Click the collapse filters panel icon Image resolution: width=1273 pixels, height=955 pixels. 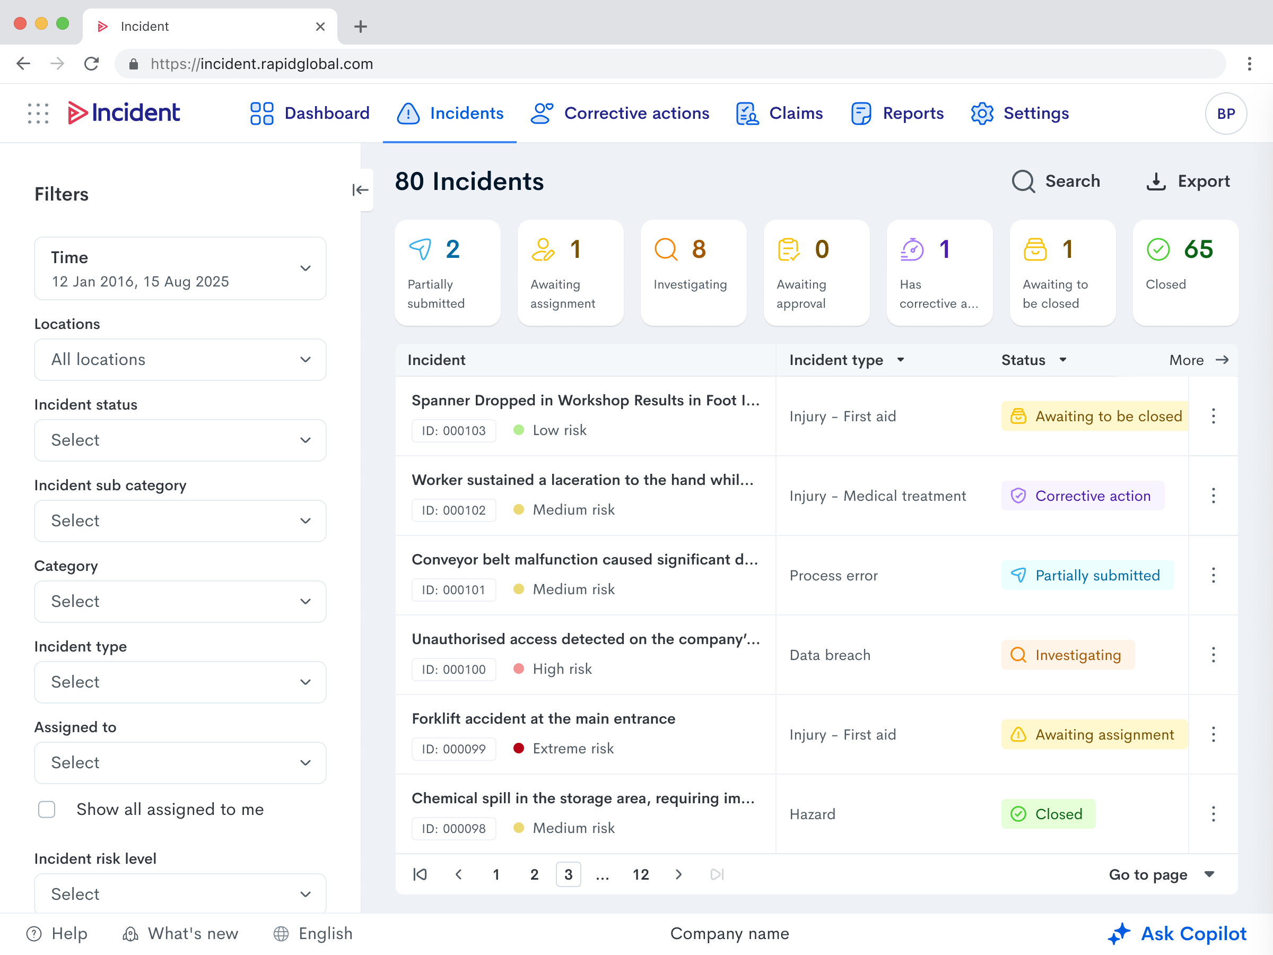(x=360, y=190)
